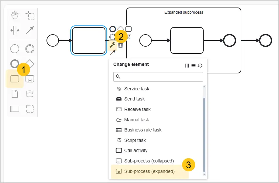
Task: Choose the gateway diamond in palette
Action: pyautogui.click(x=30, y=64)
